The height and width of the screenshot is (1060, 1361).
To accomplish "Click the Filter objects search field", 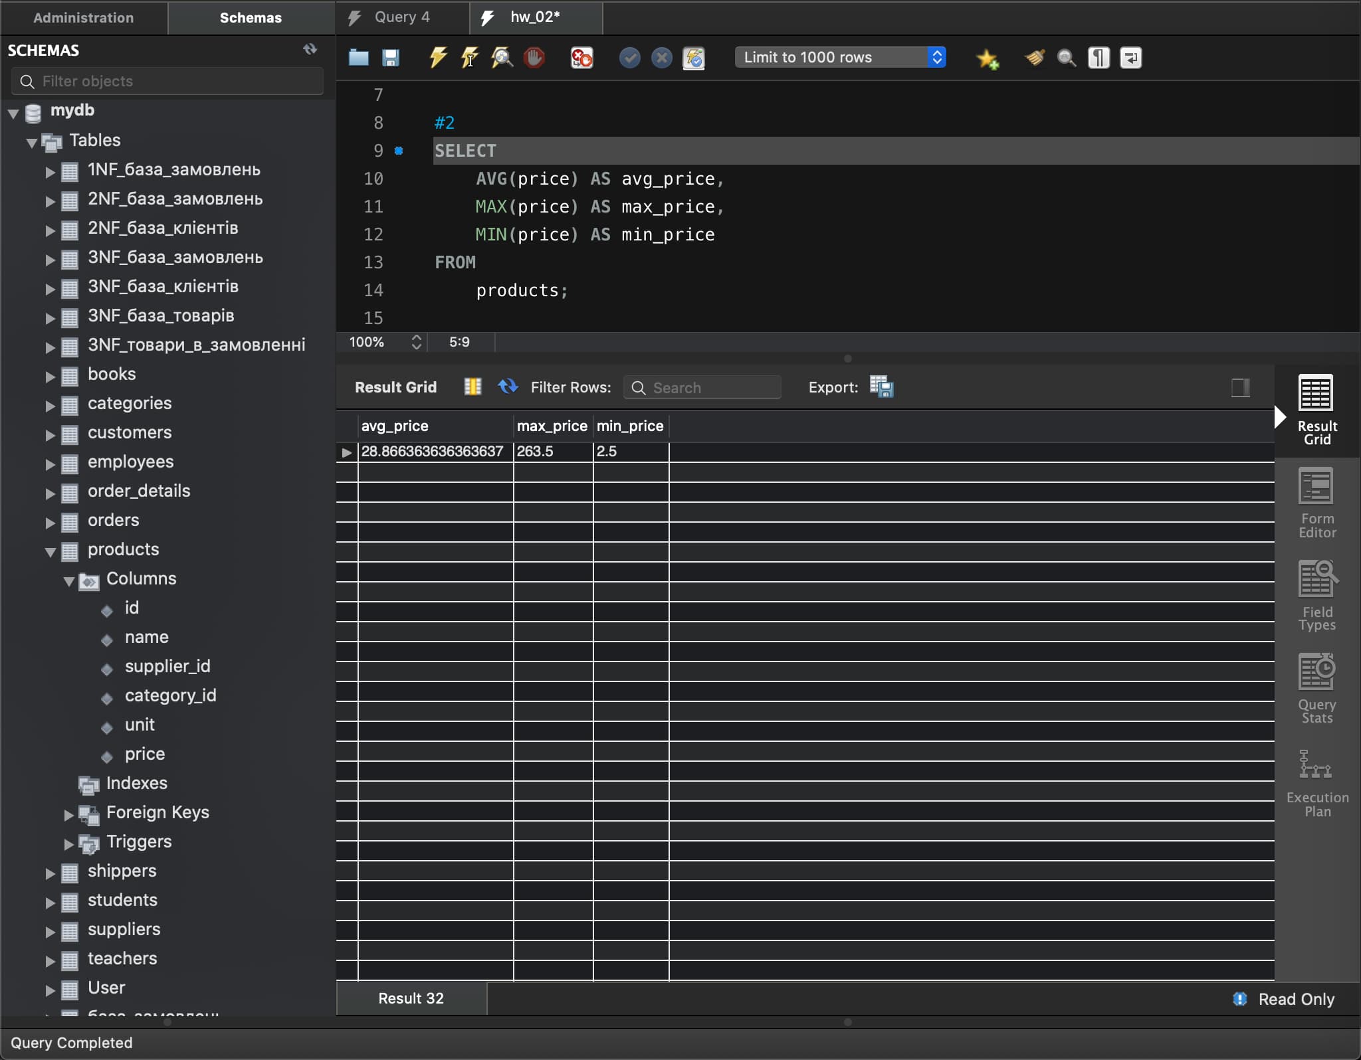I will click(x=167, y=81).
